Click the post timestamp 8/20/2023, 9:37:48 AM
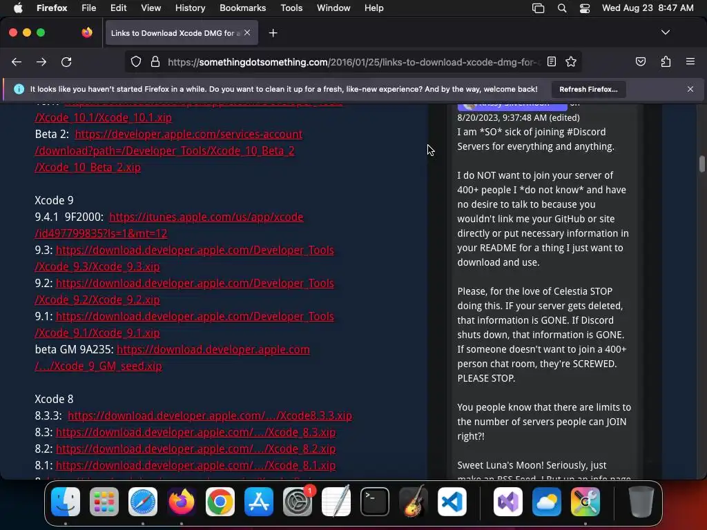 click(x=502, y=117)
